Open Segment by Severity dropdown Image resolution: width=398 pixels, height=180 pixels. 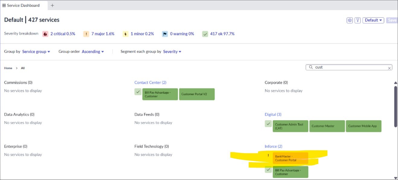[172, 52]
